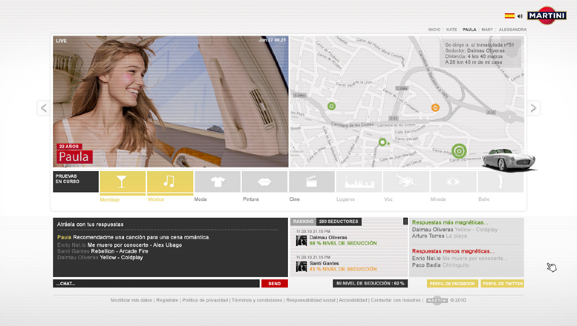Click the large green target marker on map

[x=459, y=151]
